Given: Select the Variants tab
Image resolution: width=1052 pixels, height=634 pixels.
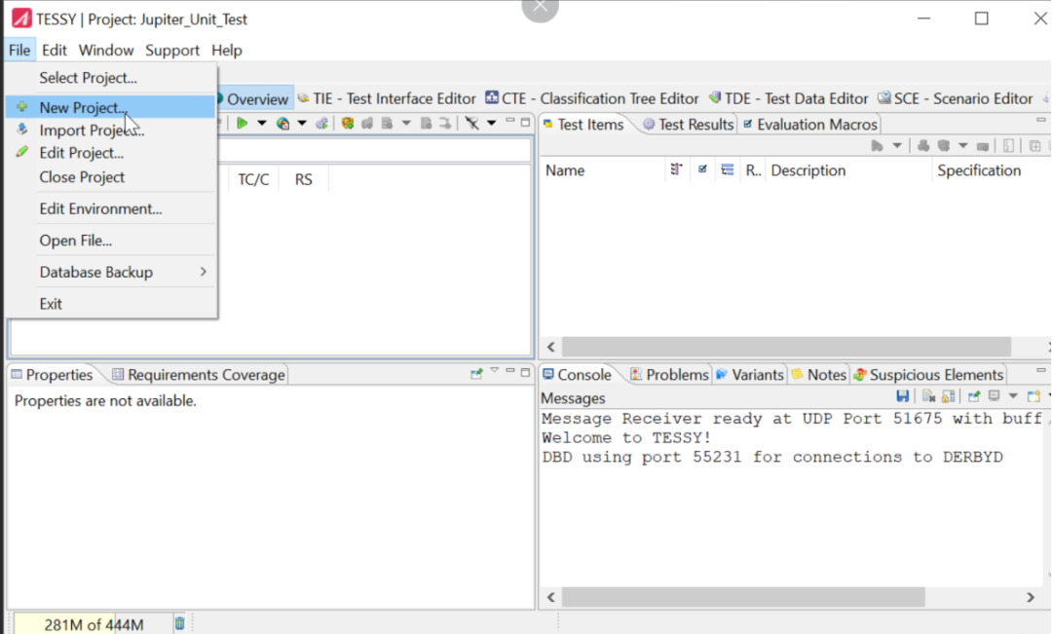Looking at the screenshot, I should [749, 375].
